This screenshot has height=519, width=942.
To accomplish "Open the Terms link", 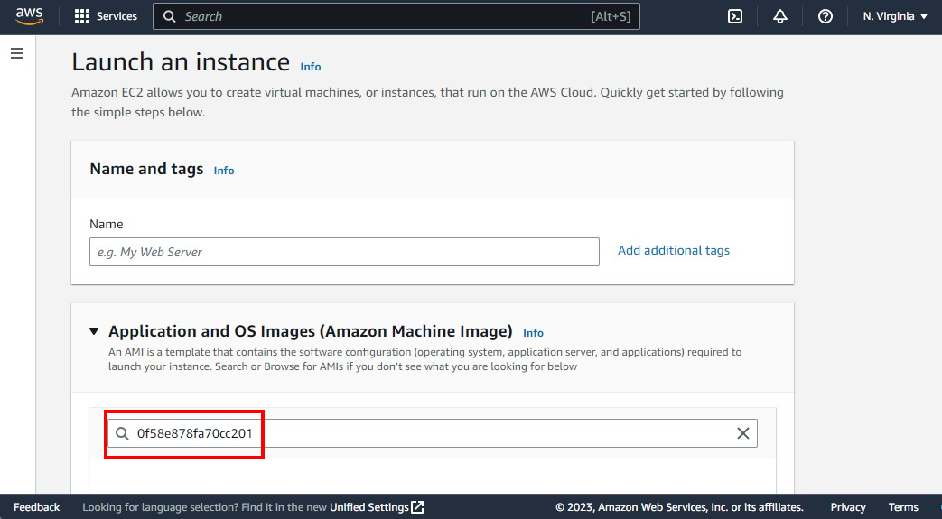I will (903, 507).
